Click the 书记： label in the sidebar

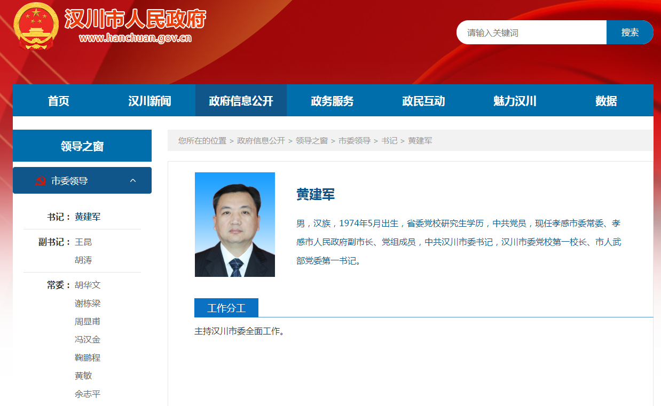click(59, 217)
